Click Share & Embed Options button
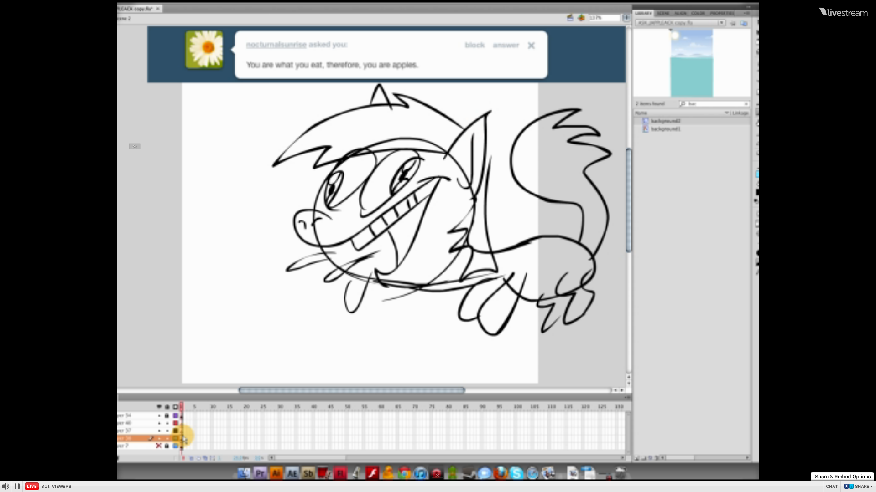Screen dimensions: 876x492 842,476
